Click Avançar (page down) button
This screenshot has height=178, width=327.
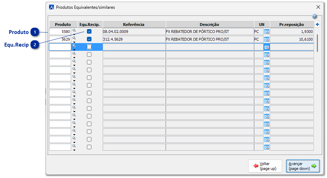[303, 166]
